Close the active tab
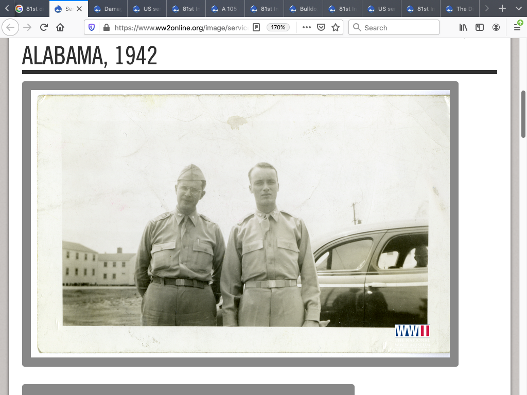Image resolution: width=527 pixels, height=395 pixels. click(x=79, y=9)
